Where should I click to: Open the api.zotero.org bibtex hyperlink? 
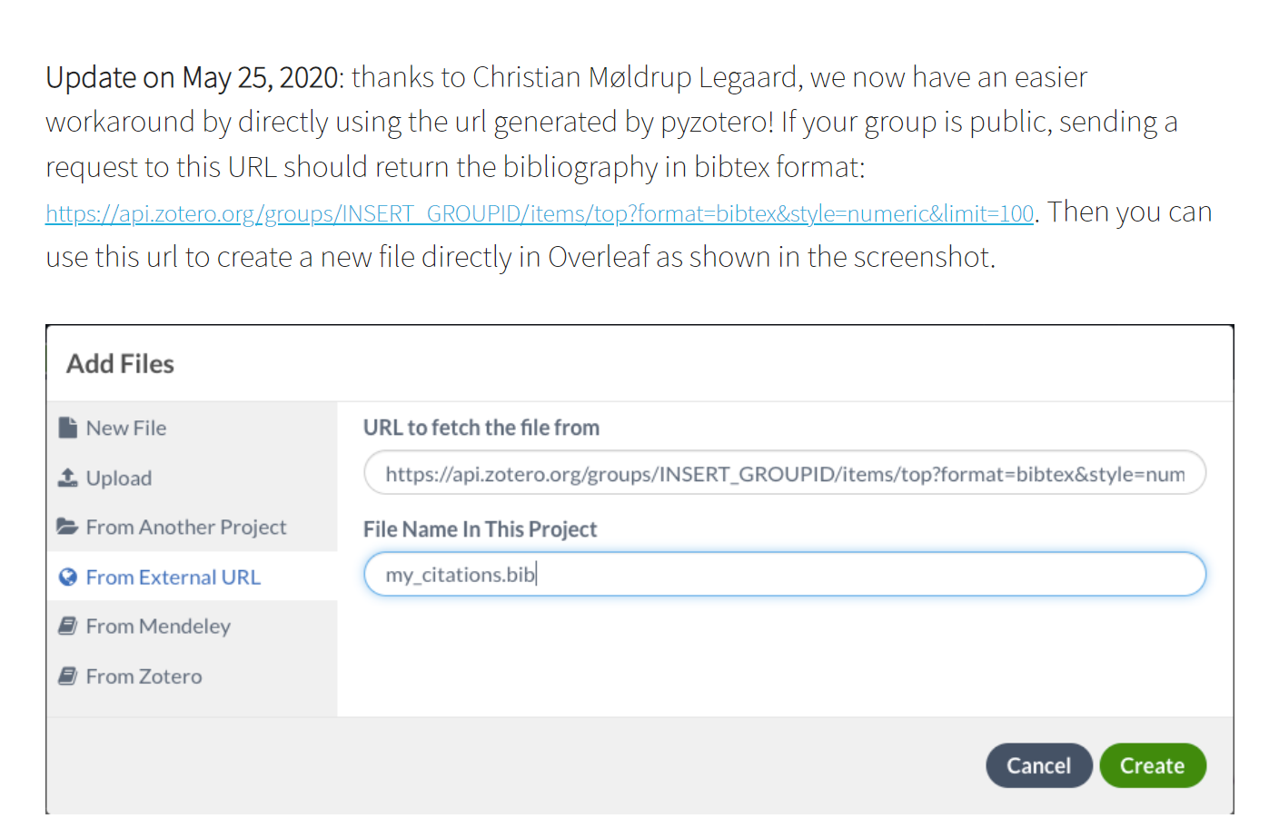(x=540, y=214)
